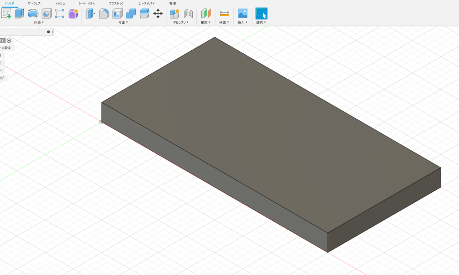Select the Hole tool
This screenshot has width=459, height=275.
tap(47, 13)
